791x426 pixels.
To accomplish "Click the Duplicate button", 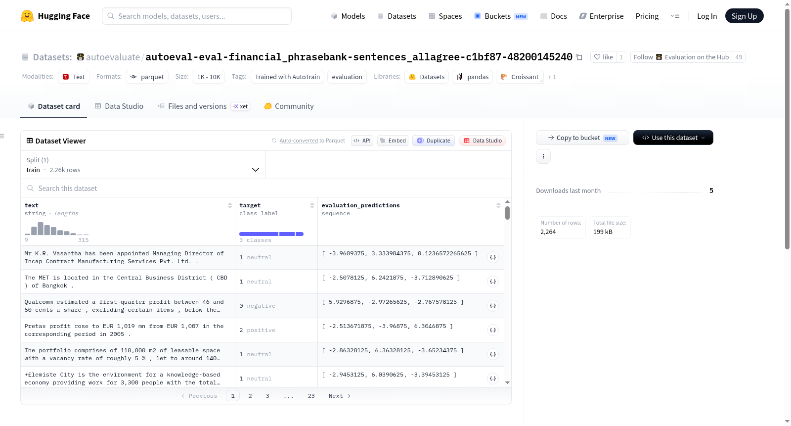I will (434, 141).
